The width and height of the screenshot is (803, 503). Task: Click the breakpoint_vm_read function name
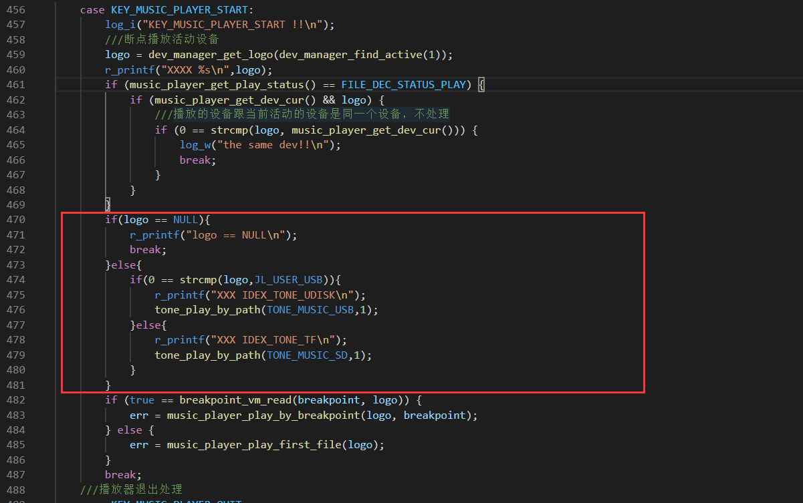(235, 400)
